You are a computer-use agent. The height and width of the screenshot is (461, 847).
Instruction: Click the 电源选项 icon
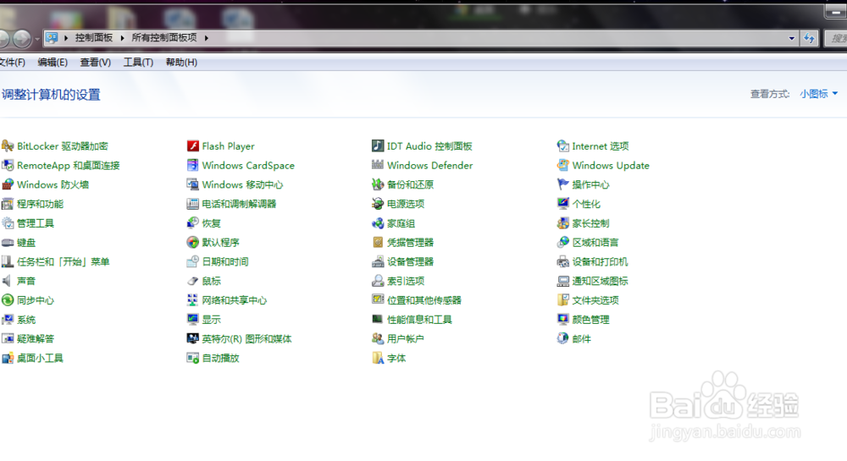378,204
